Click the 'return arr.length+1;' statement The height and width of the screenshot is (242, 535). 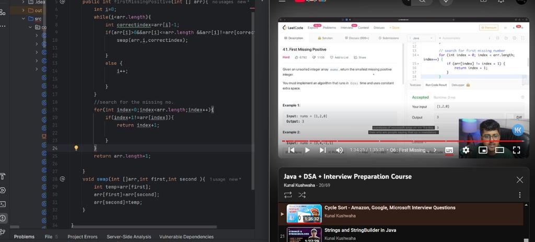(122, 156)
